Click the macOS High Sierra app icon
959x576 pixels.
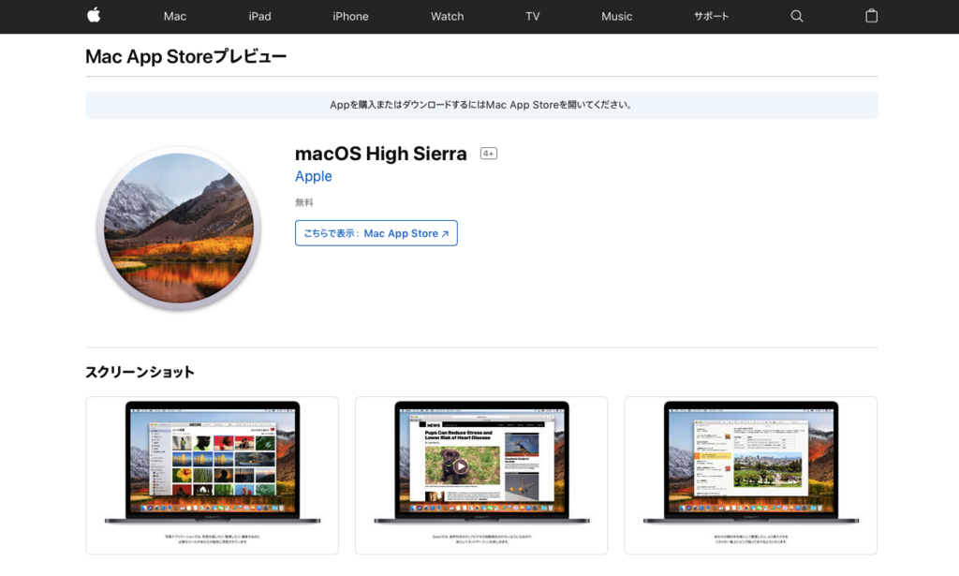click(x=179, y=229)
